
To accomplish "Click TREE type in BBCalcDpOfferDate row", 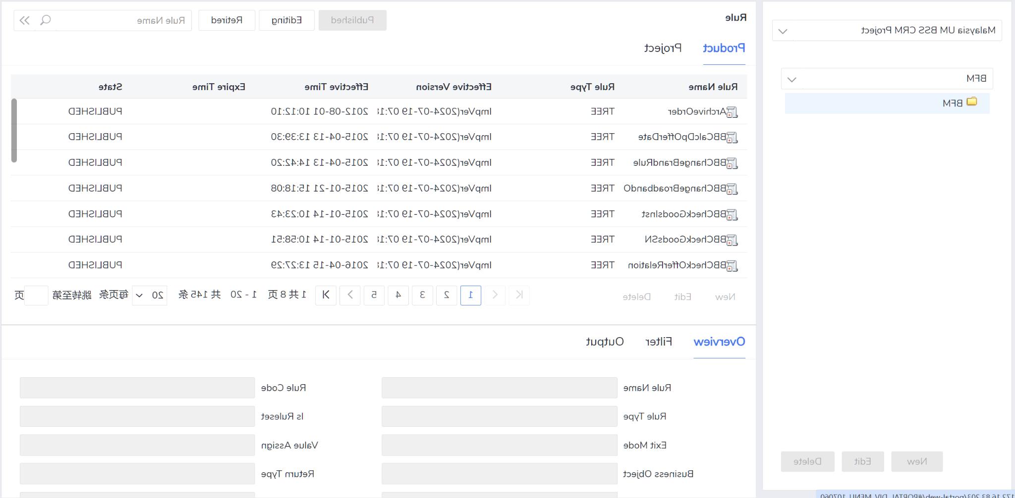I will coord(602,137).
